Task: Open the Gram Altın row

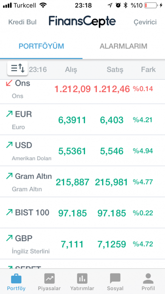Action: click(x=82, y=182)
